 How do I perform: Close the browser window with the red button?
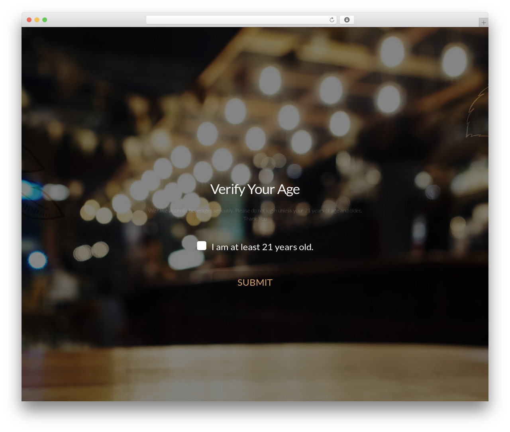(x=29, y=20)
